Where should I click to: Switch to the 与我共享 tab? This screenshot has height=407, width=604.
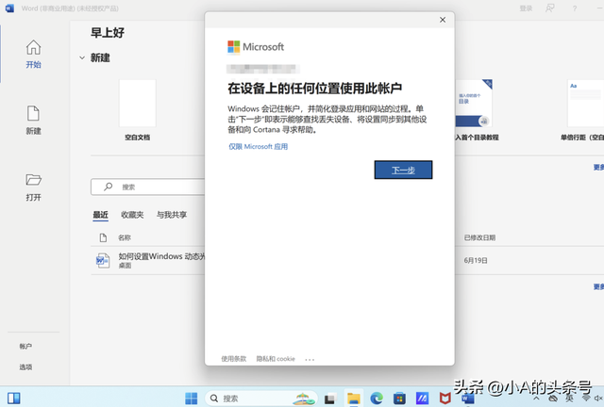pyautogui.click(x=172, y=215)
